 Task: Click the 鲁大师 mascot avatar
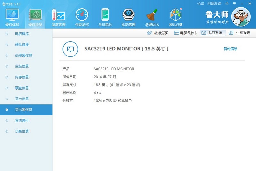[241, 17]
